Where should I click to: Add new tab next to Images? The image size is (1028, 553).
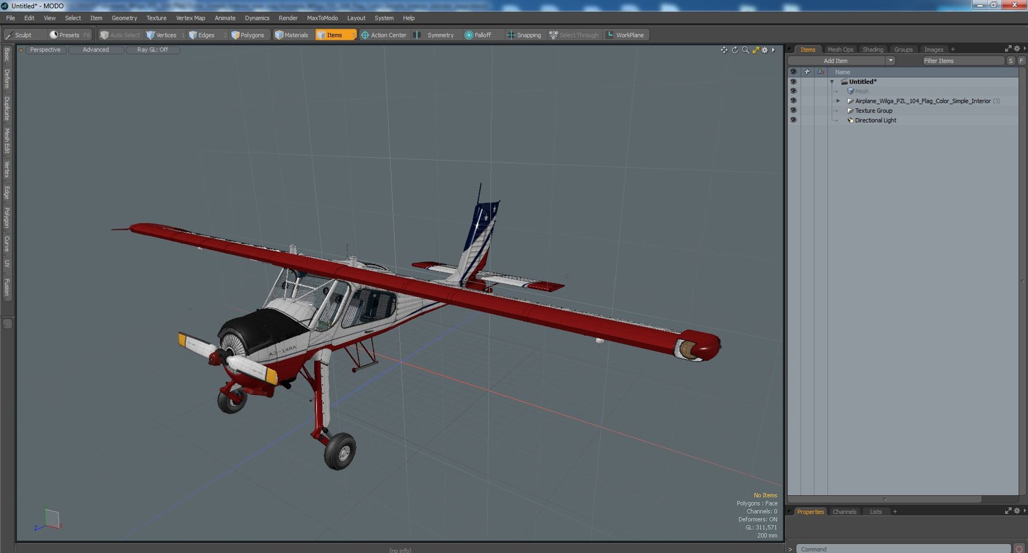click(x=953, y=49)
